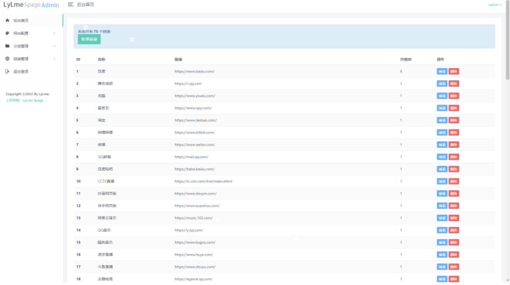Click the green 新增链接 button
Image resolution: width=510 pixels, height=285 pixels.
pyautogui.click(x=89, y=39)
